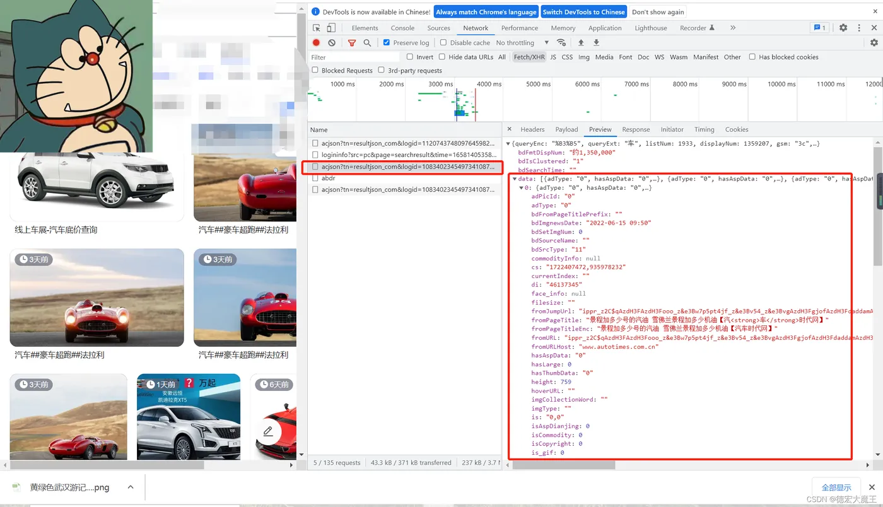
Task: Tick checkbox next to abdr request
Action: tap(315, 178)
